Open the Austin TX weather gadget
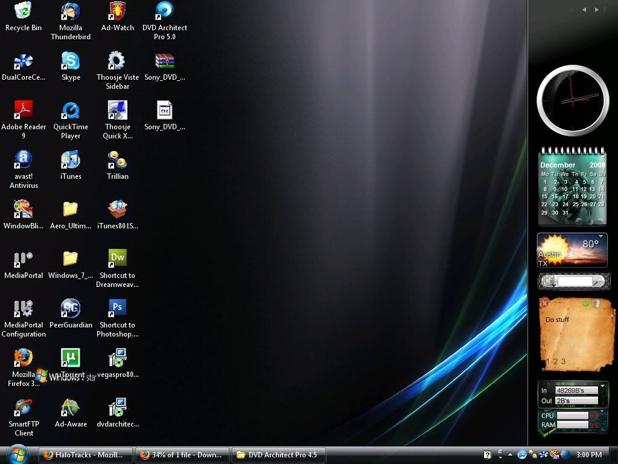Screen dimensions: 618x464 tap(572, 250)
